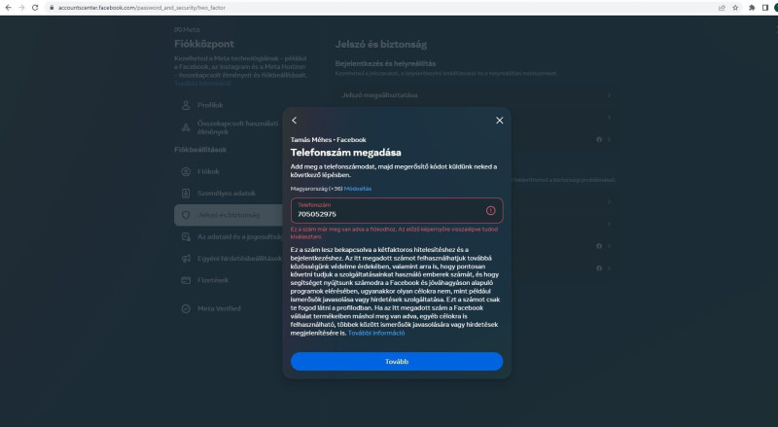The width and height of the screenshot is (778, 427).
Task: Click the browser back arrow
Action: coord(8,8)
